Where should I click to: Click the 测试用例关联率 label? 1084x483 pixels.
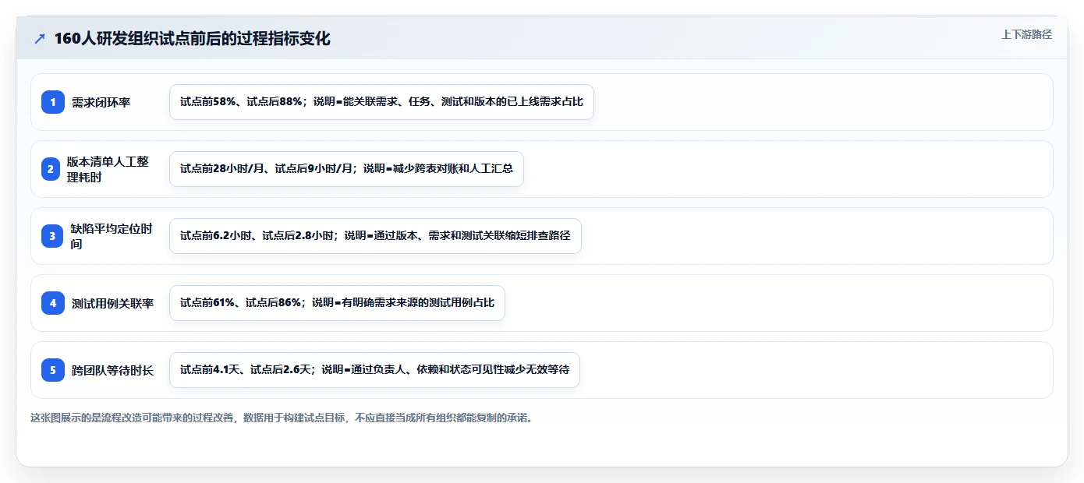[112, 303]
